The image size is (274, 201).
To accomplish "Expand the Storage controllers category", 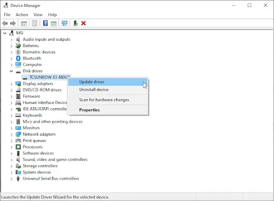I will pyautogui.click(x=11, y=166).
